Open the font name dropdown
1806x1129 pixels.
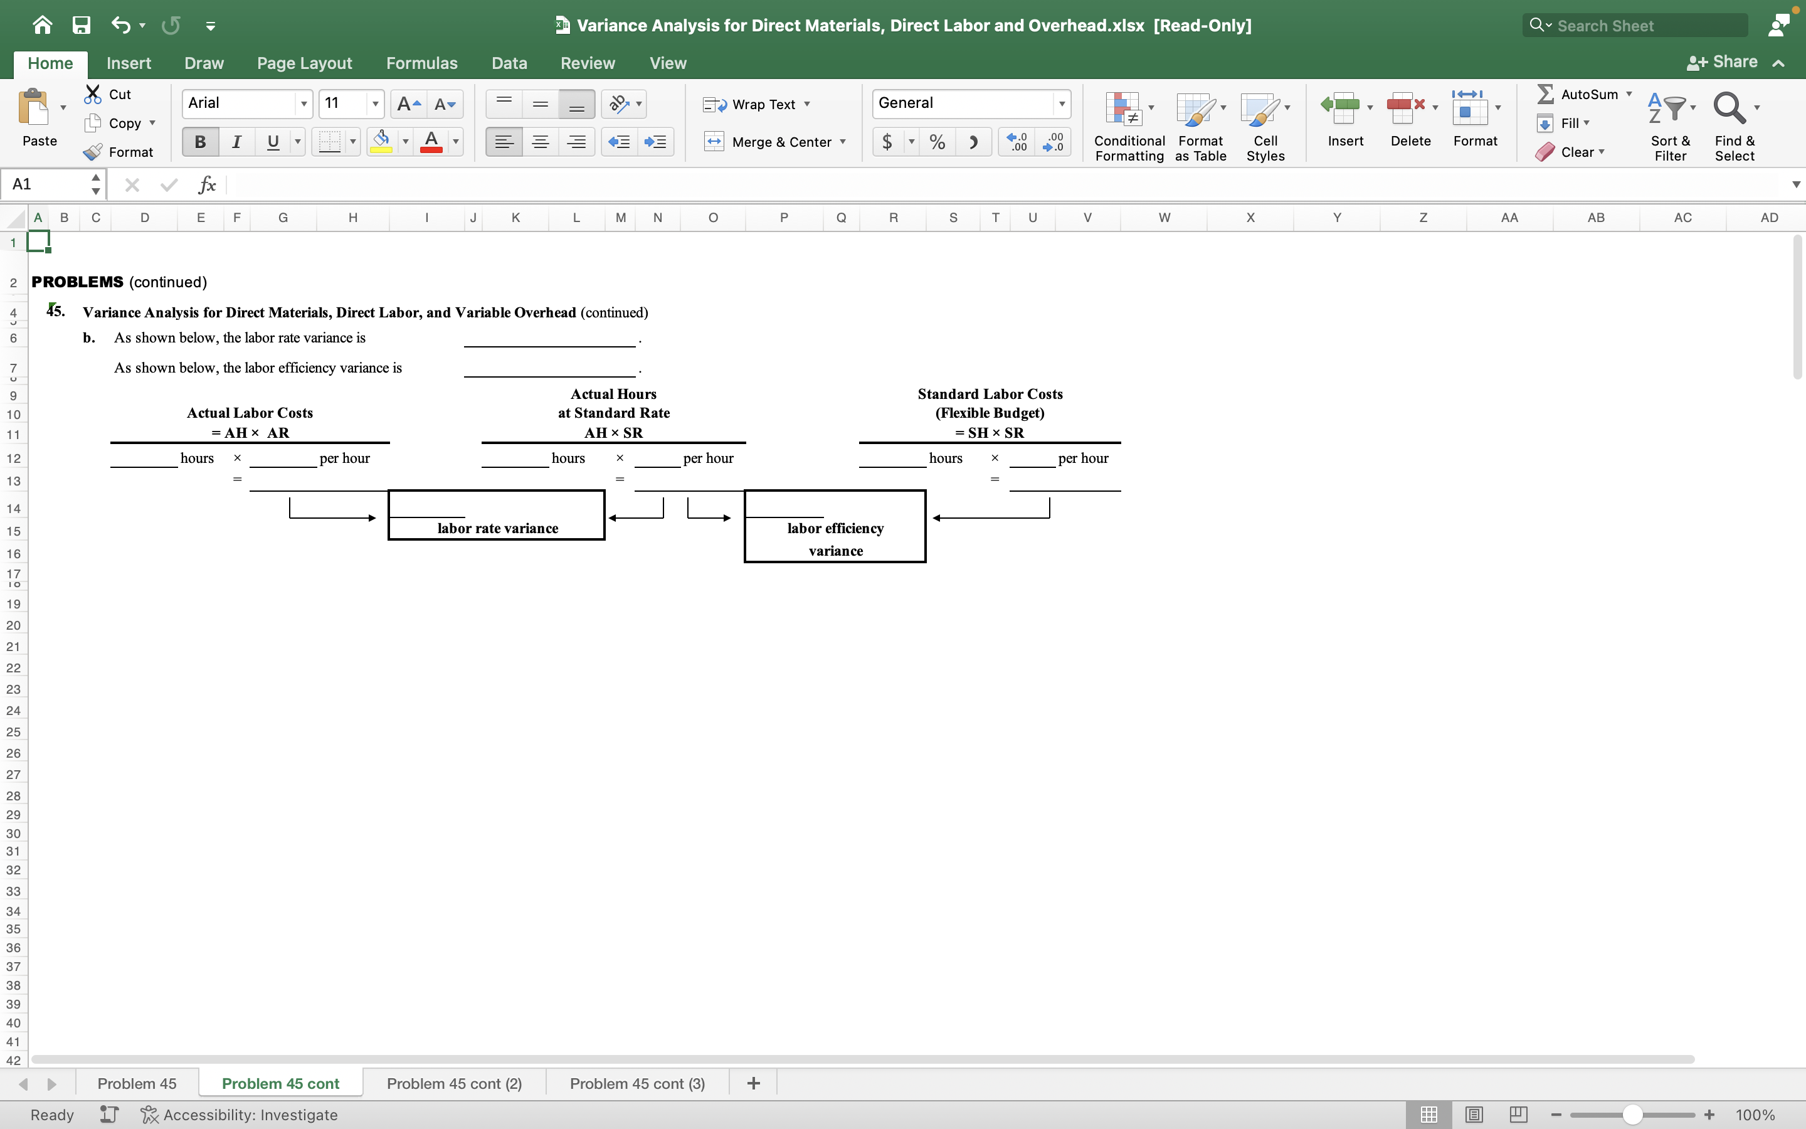pos(304,103)
